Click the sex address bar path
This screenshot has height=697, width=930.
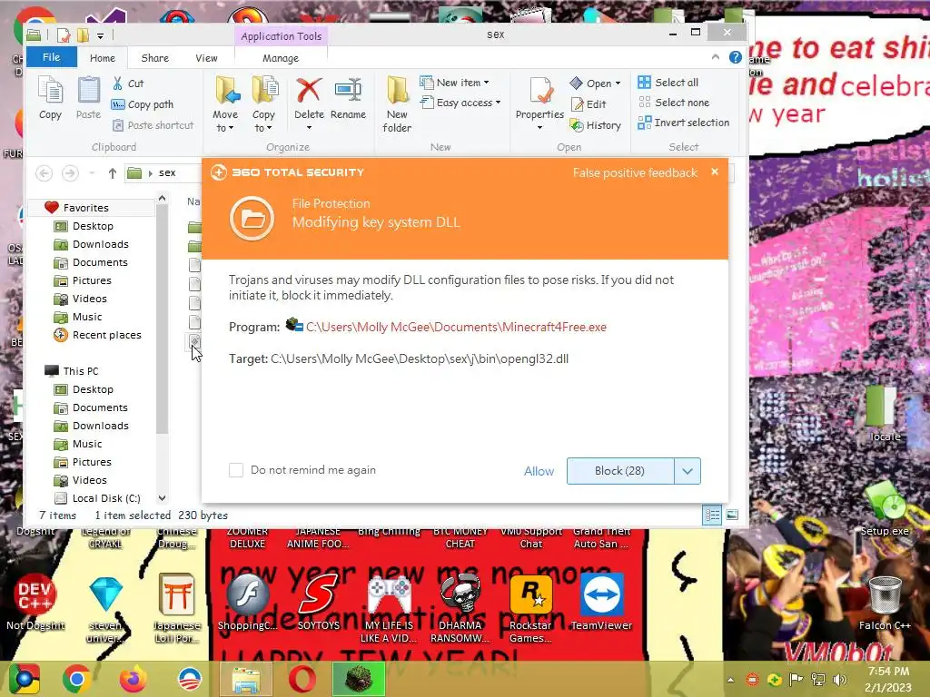(x=167, y=173)
